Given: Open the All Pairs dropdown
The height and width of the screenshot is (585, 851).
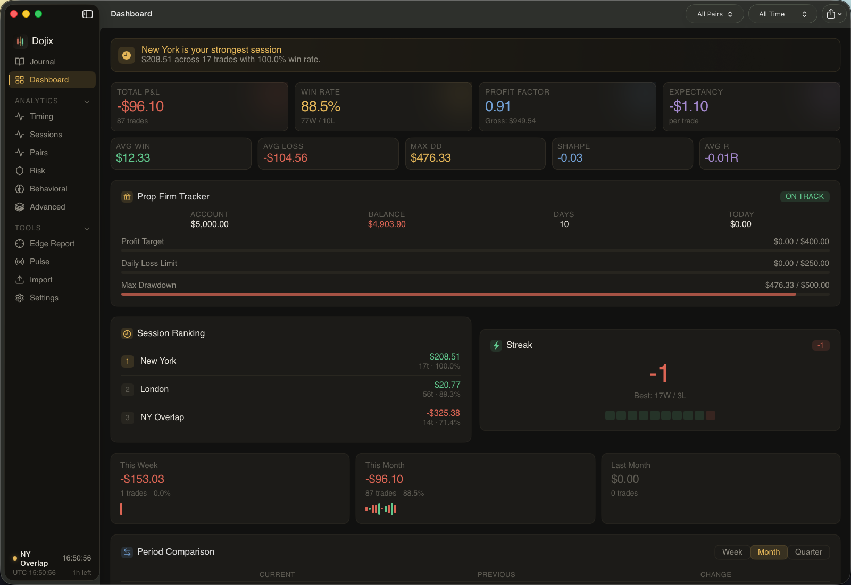Looking at the screenshot, I should (x=714, y=14).
